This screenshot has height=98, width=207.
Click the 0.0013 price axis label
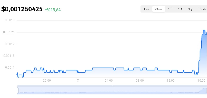[x=10, y=20]
